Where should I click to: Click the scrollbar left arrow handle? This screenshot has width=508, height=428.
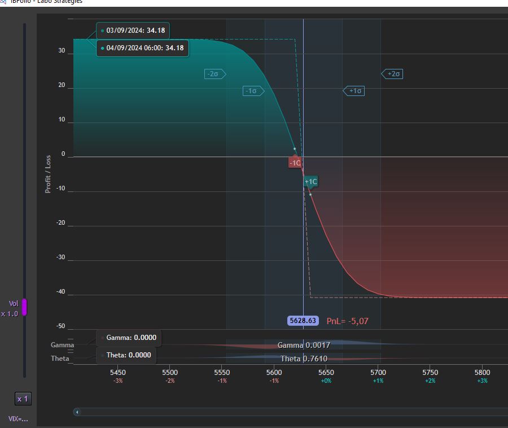click(x=77, y=412)
